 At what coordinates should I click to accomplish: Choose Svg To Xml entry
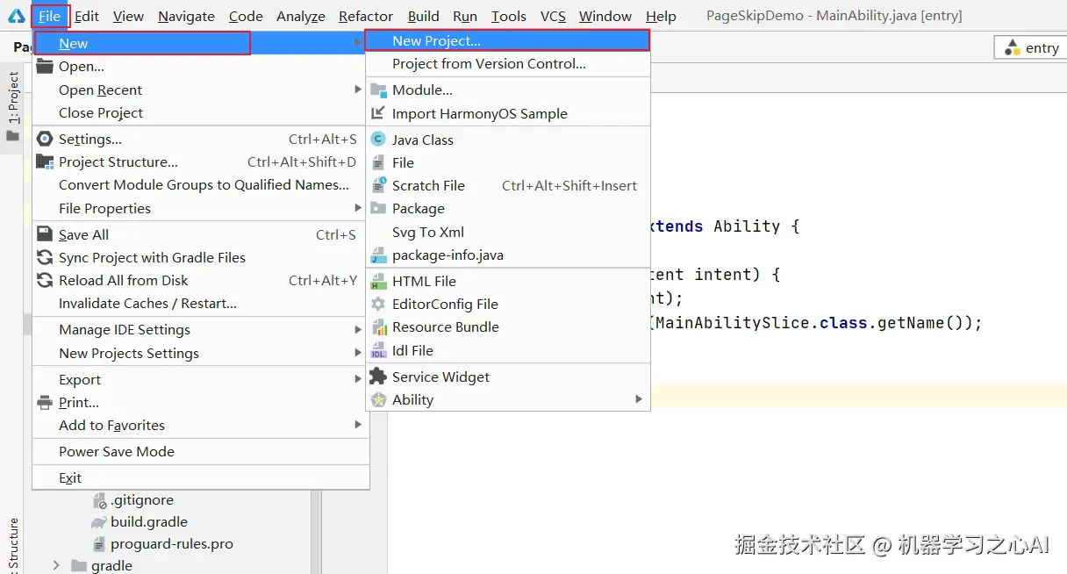(508, 232)
